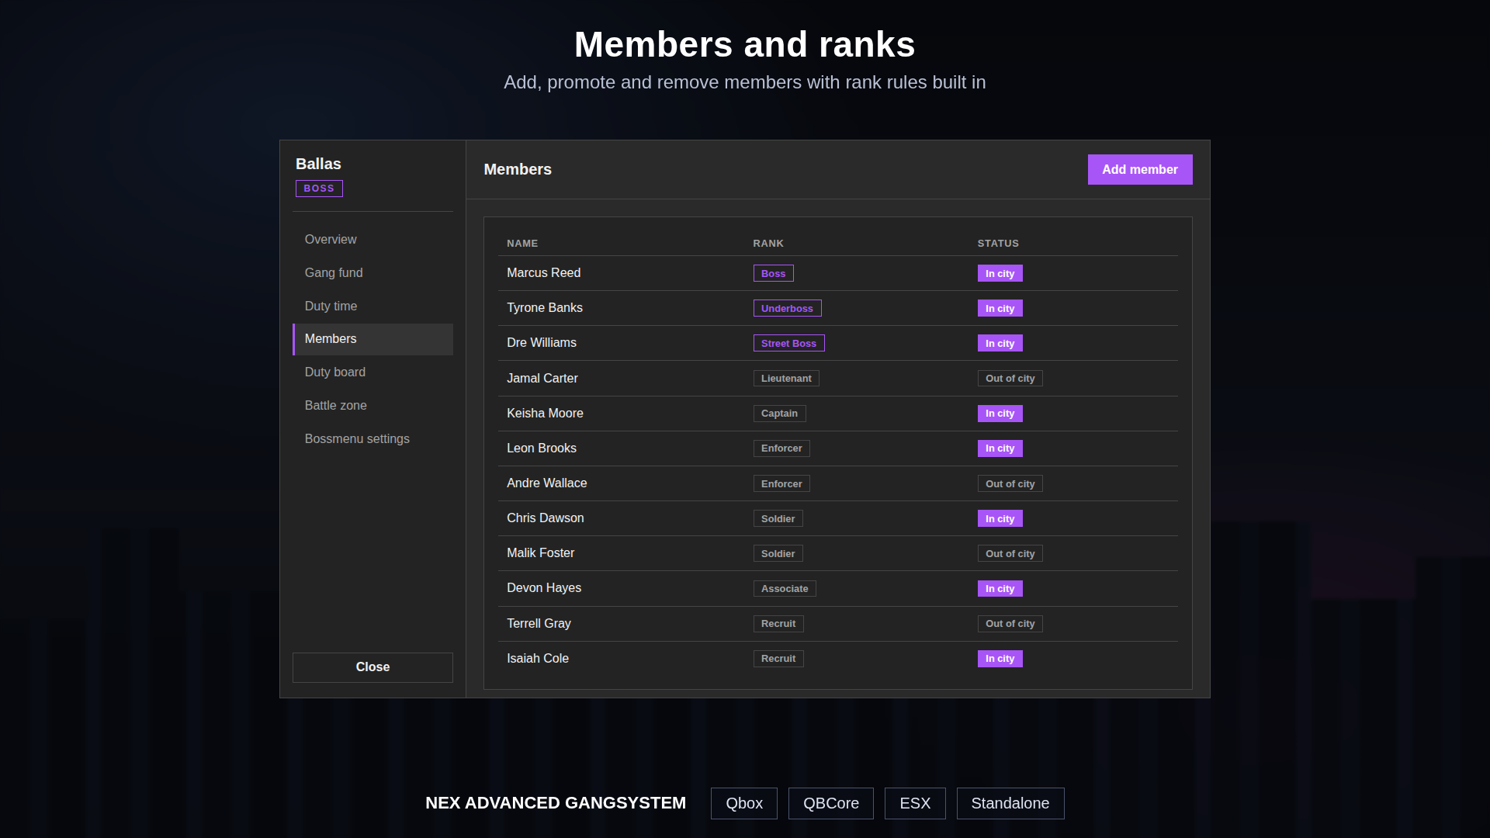Click the Boss rank badge of Marcus Reed
Screen dimensions: 1490x838
point(773,273)
